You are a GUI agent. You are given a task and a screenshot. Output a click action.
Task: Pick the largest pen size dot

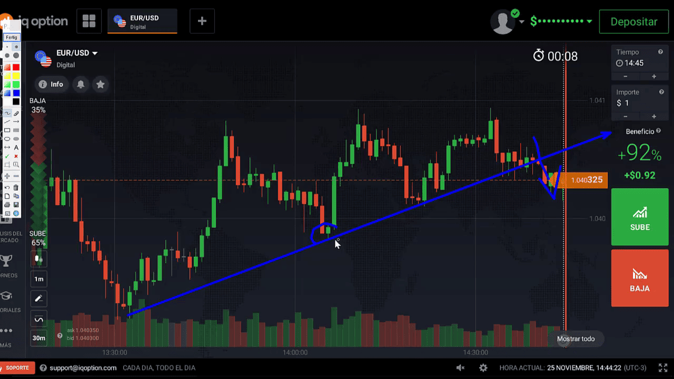point(16,55)
